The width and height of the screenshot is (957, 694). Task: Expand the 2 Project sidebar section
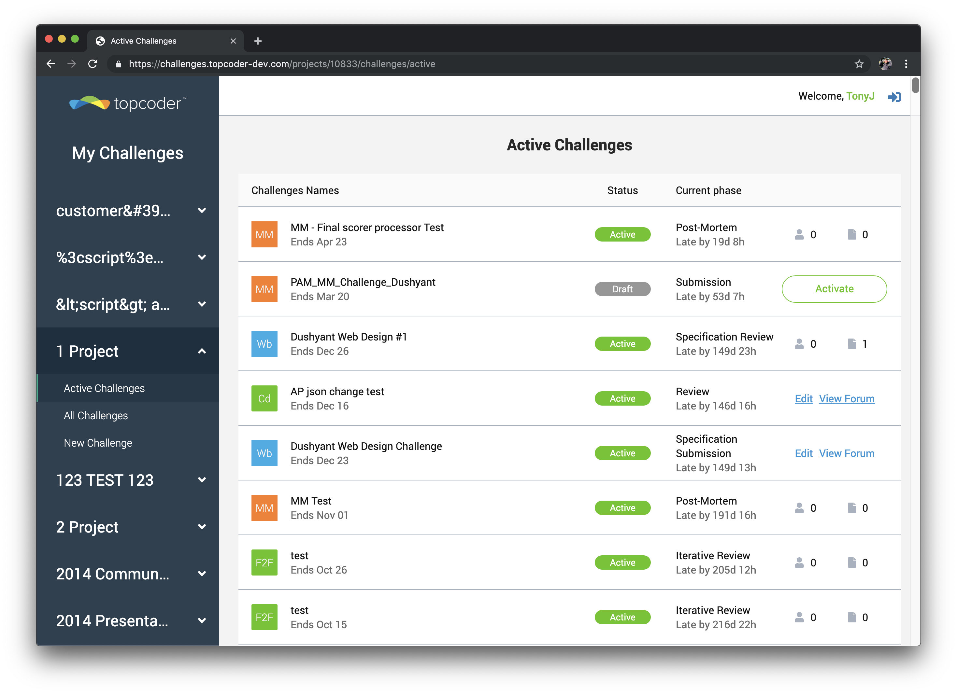click(x=202, y=527)
